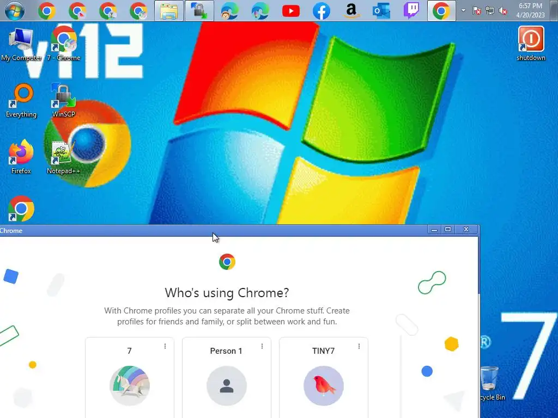The image size is (558, 418).
Task: Select the Notepad++ desktop shortcut
Action: coord(64,157)
